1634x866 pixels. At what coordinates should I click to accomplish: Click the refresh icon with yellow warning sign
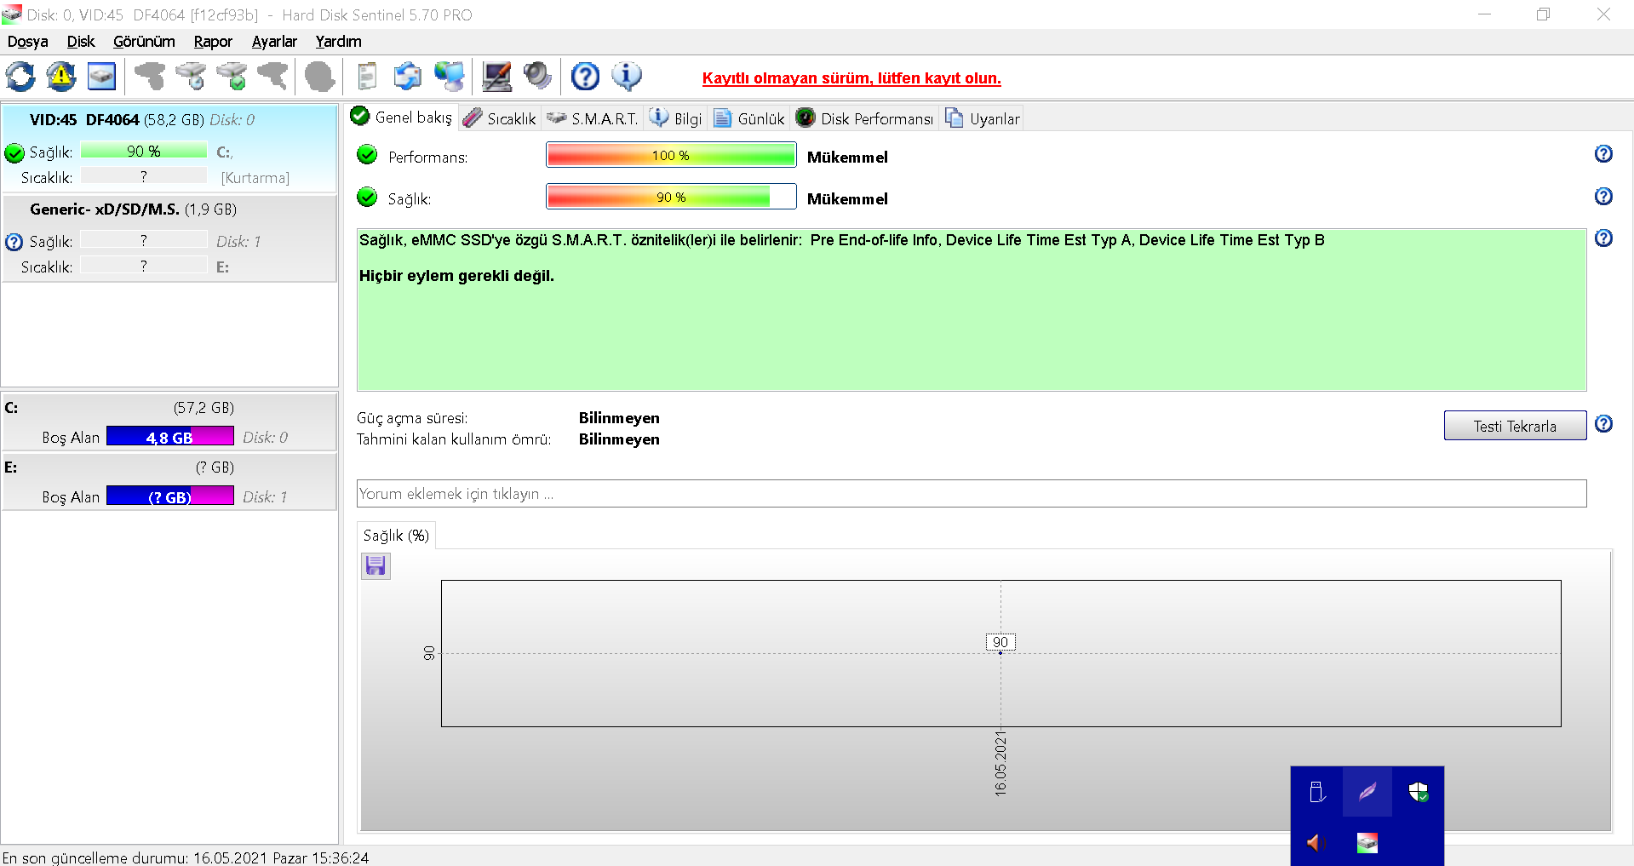61,77
